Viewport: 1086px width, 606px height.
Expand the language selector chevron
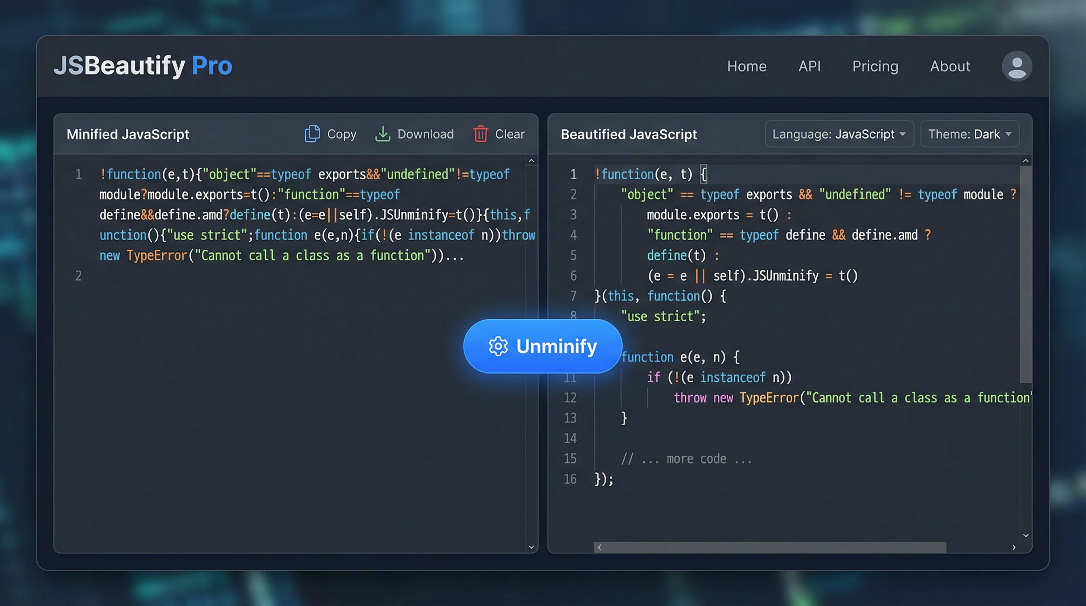point(903,134)
